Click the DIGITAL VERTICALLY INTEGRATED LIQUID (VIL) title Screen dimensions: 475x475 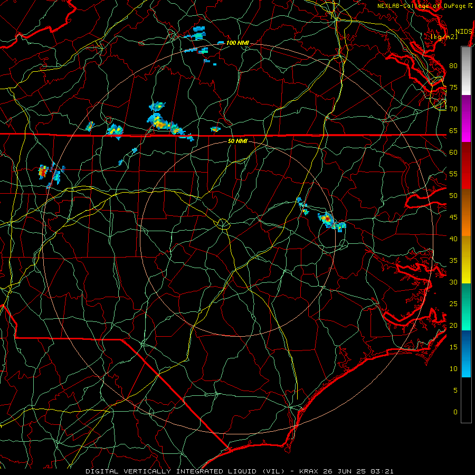186,471
